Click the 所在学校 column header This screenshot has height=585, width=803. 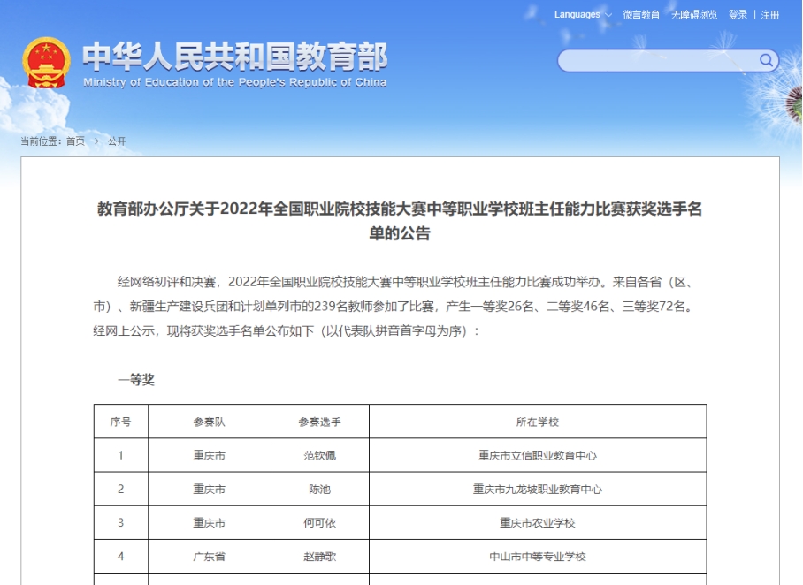click(538, 422)
